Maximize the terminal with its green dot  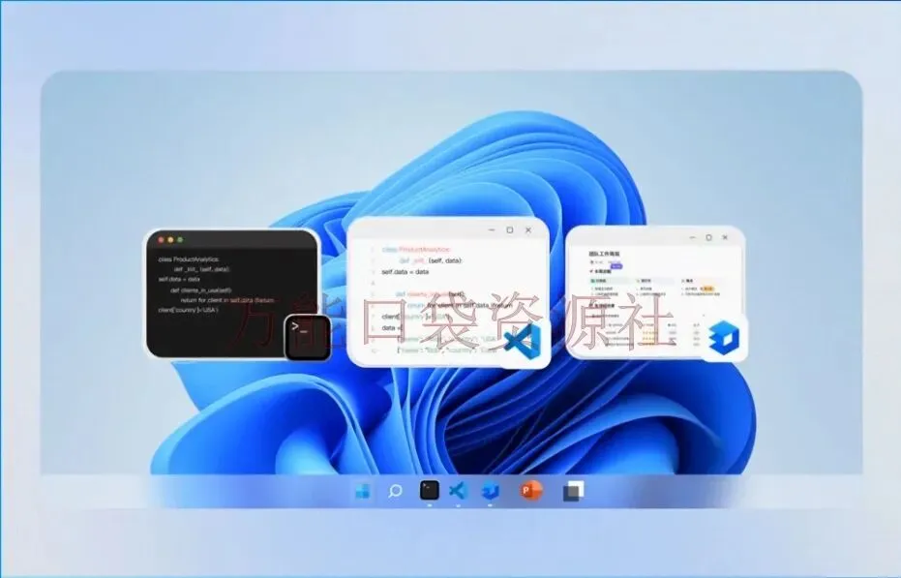click(180, 240)
